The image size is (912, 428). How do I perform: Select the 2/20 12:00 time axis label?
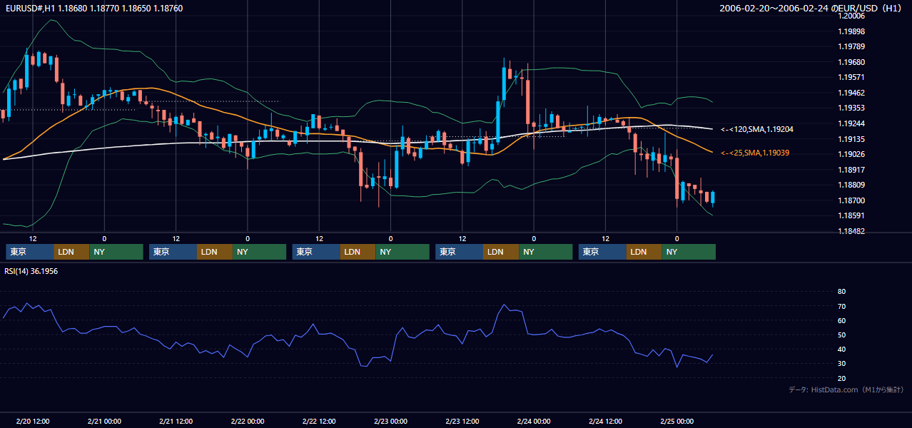[32, 422]
